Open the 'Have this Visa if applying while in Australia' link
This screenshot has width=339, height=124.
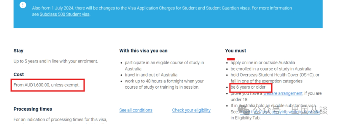[279, 112]
